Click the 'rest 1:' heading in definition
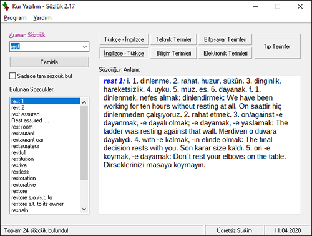 (x=114, y=81)
